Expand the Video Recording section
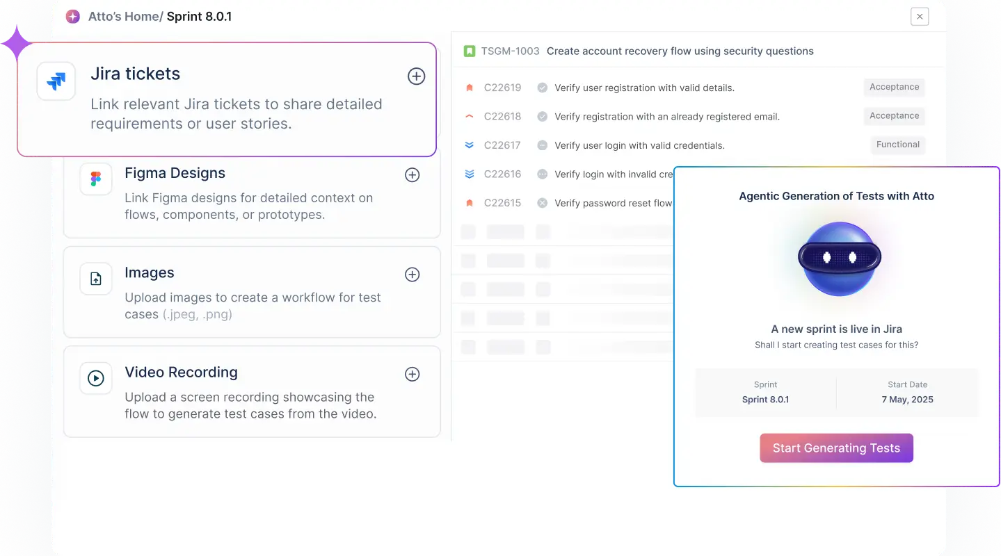1001x556 pixels. (412, 374)
